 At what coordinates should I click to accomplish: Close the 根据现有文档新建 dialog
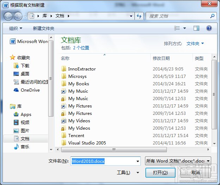[209, 4]
